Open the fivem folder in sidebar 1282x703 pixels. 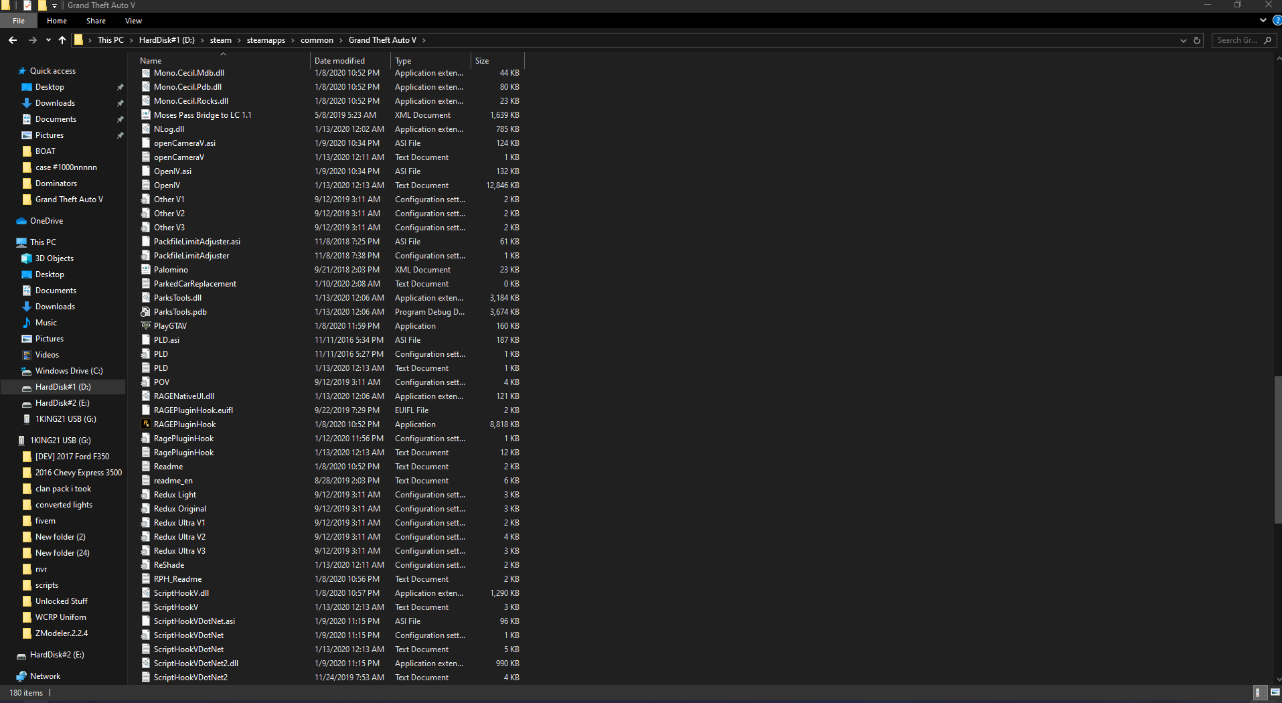pos(46,521)
